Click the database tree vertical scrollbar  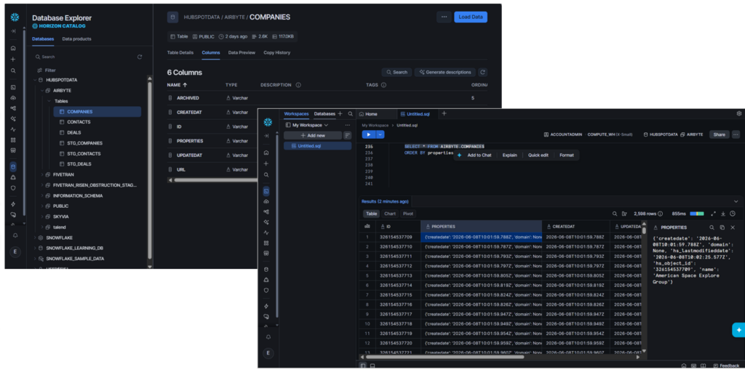coord(150,171)
